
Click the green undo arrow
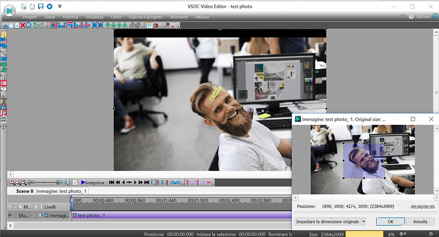[36, 25]
